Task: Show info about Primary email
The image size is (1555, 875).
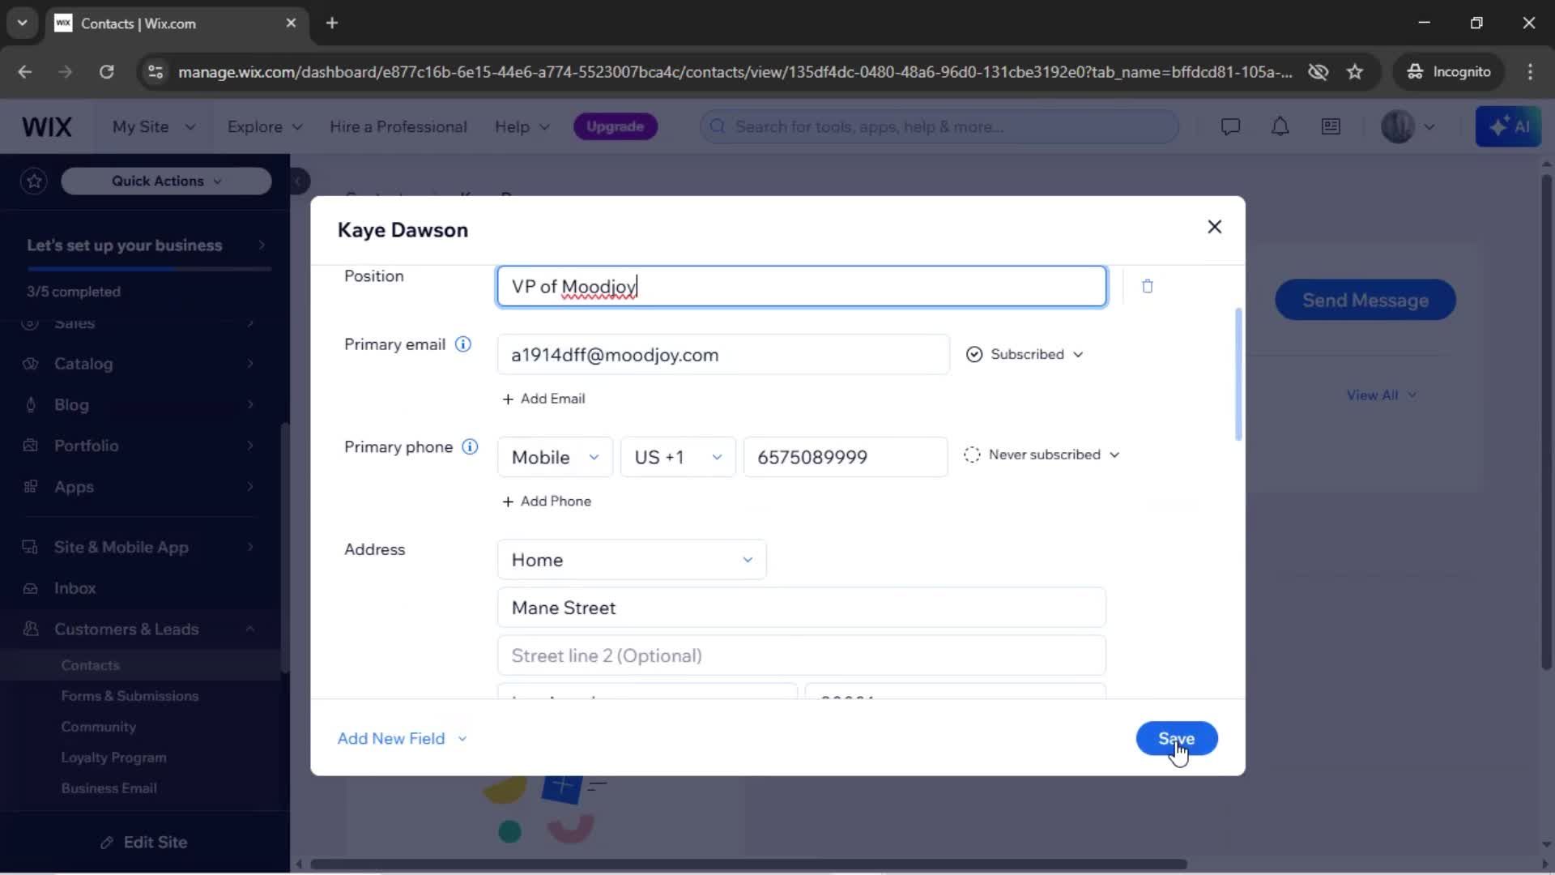Action: tap(462, 344)
